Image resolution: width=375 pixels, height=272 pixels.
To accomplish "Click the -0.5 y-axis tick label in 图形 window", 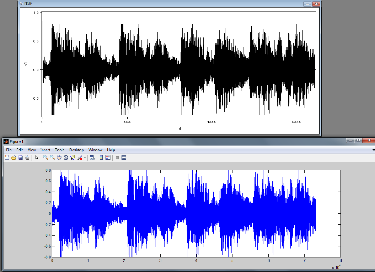I will coord(35,98).
